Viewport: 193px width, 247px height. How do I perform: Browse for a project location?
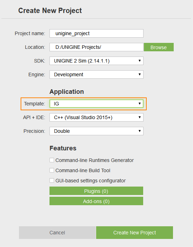(x=159, y=47)
